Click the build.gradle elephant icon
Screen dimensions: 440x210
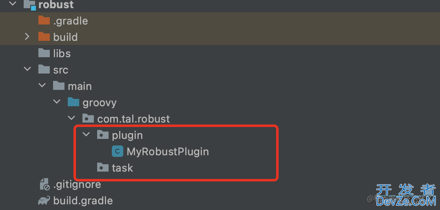click(44, 201)
